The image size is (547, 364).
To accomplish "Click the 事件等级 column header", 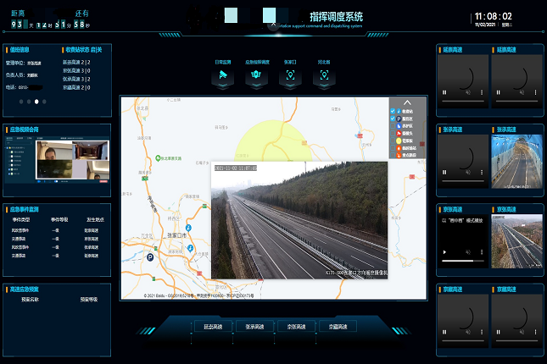I will [59, 219].
